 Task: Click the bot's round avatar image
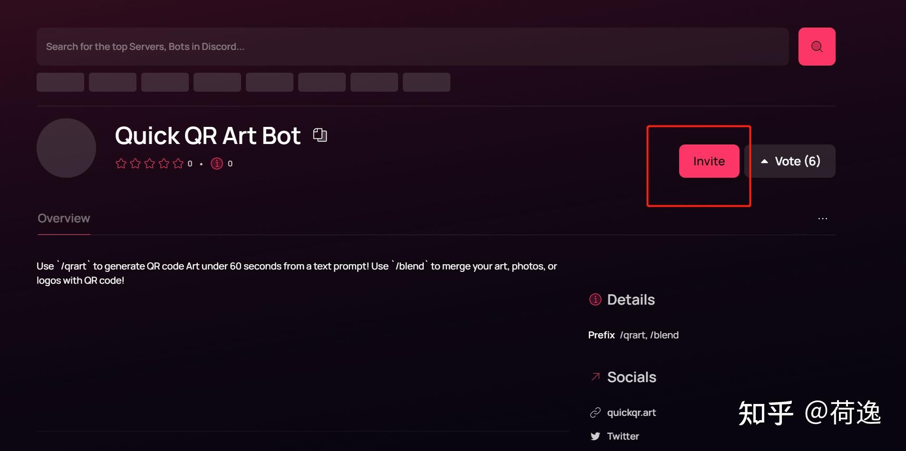click(66, 148)
